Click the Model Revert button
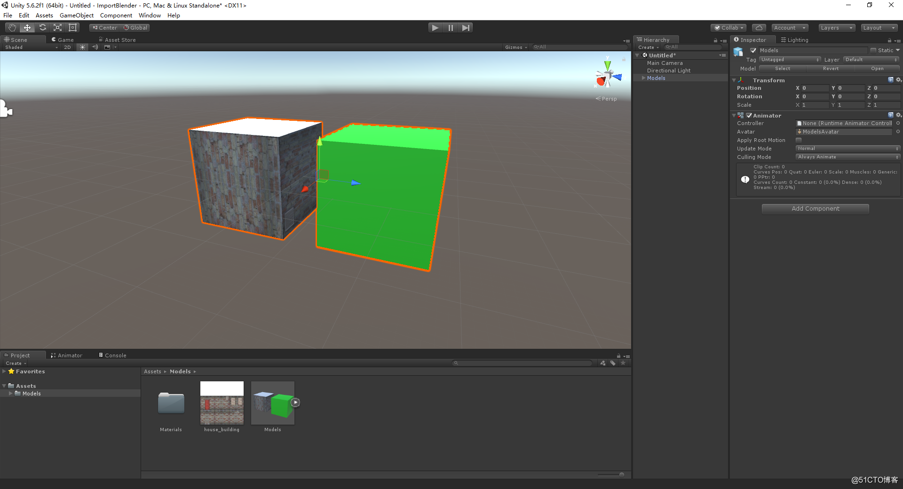Image resolution: width=903 pixels, height=489 pixels. (x=831, y=69)
